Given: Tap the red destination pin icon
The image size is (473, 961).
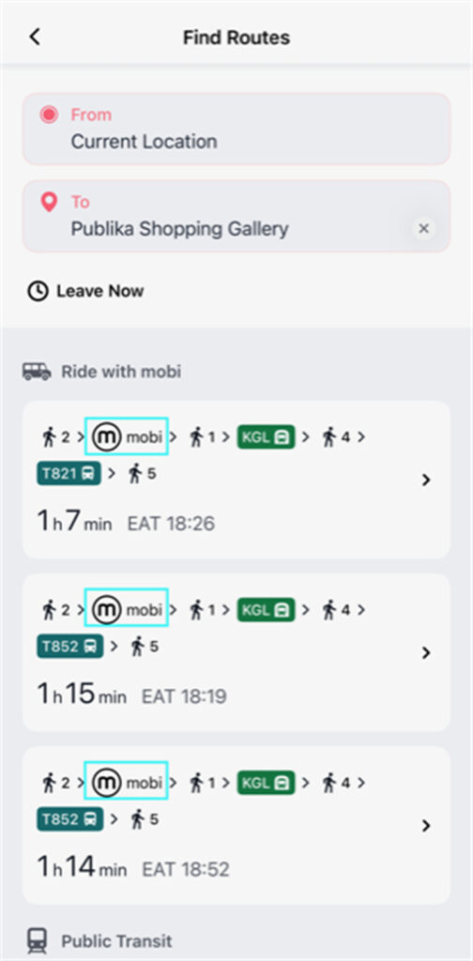Looking at the screenshot, I should [49, 203].
